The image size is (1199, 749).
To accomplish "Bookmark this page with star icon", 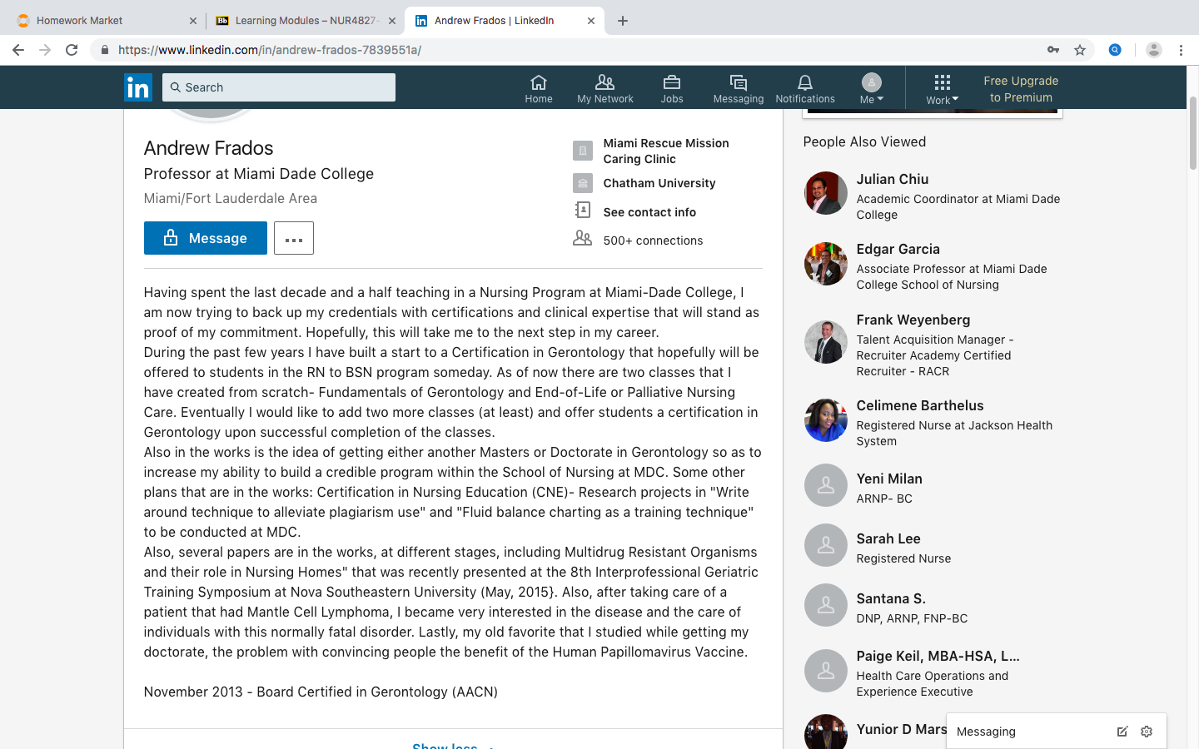I will [1080, 50].
